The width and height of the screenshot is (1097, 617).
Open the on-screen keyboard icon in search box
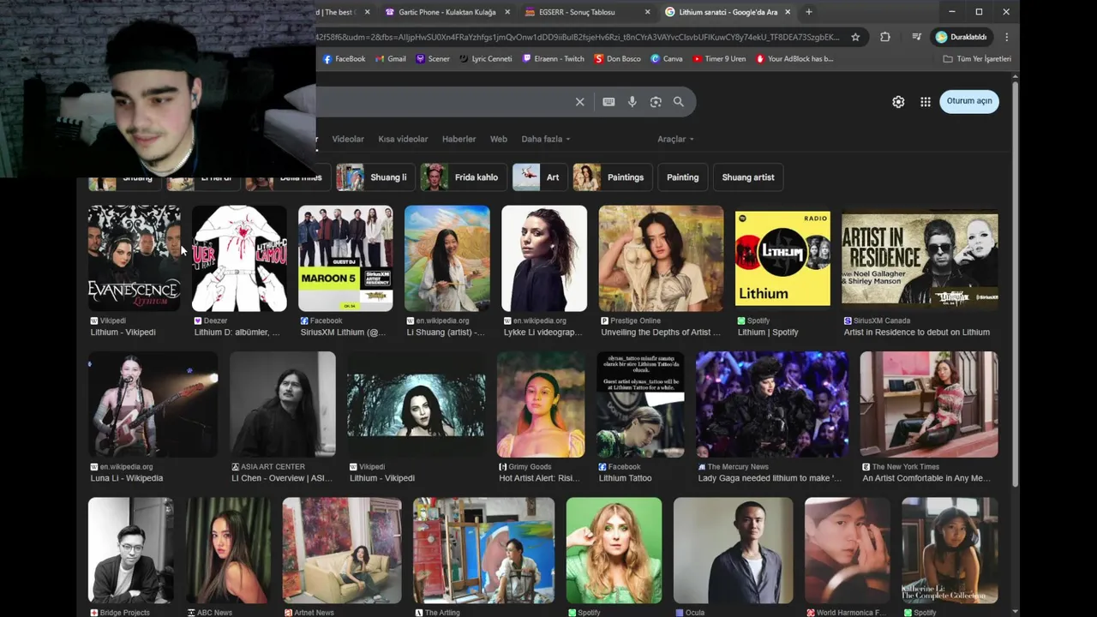click(608, 102)
